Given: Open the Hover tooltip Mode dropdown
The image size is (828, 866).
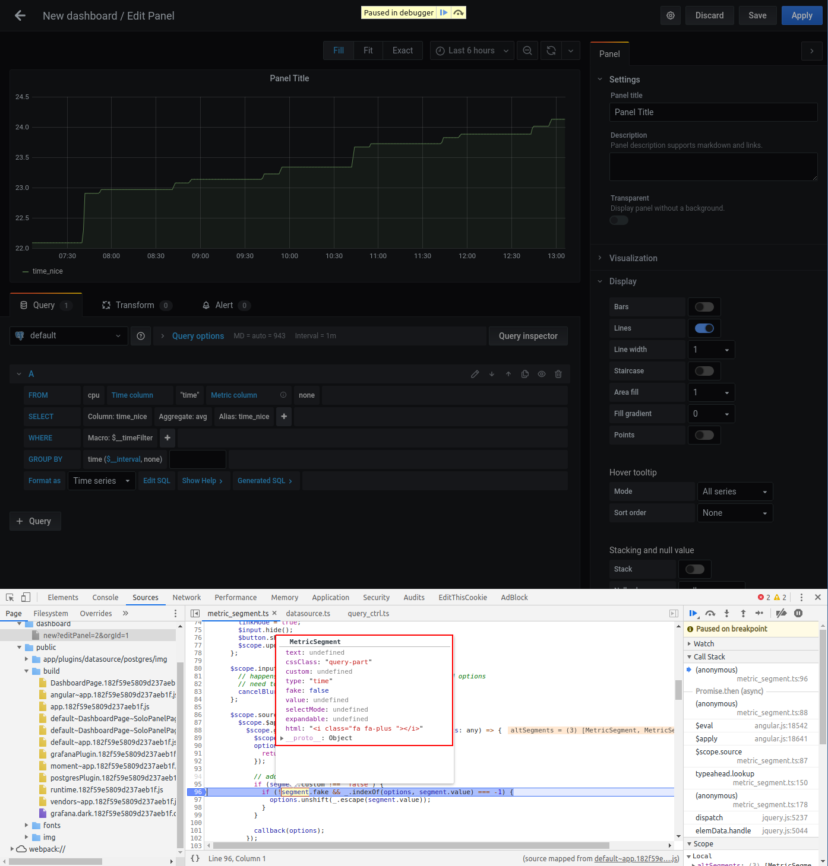Looking at the screenshot, I should point(735,491).
